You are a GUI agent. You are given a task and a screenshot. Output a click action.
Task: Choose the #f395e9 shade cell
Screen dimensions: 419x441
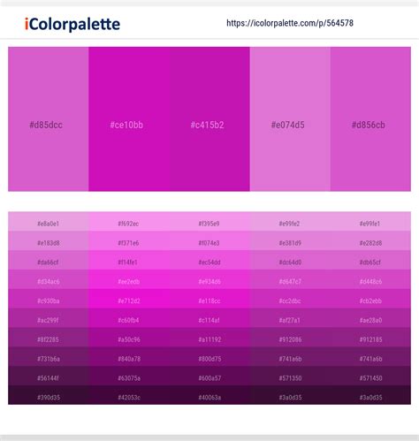[x=209, y=221]
